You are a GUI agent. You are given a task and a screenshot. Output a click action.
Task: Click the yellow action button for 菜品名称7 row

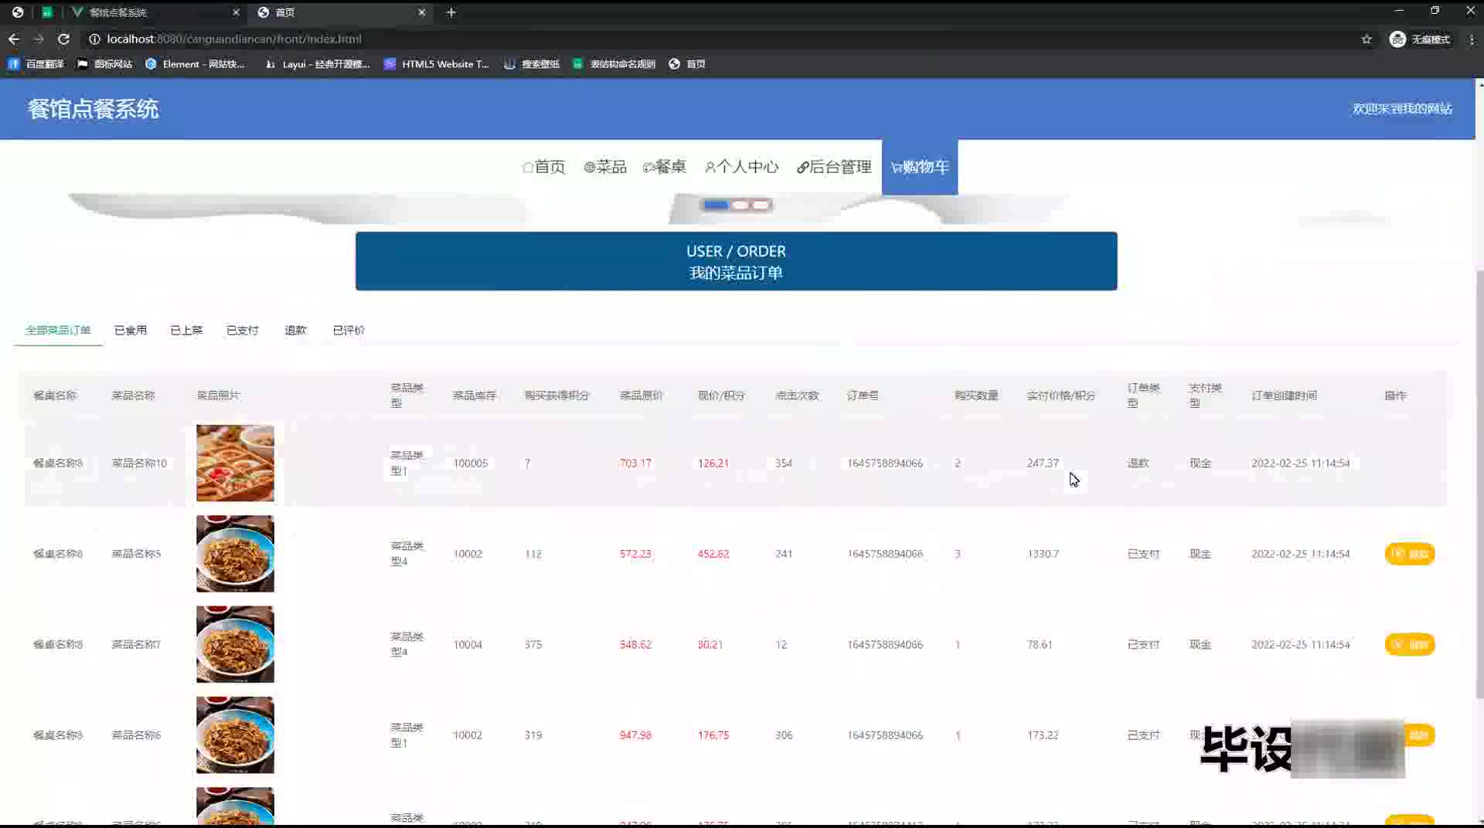click(1409, 644)
